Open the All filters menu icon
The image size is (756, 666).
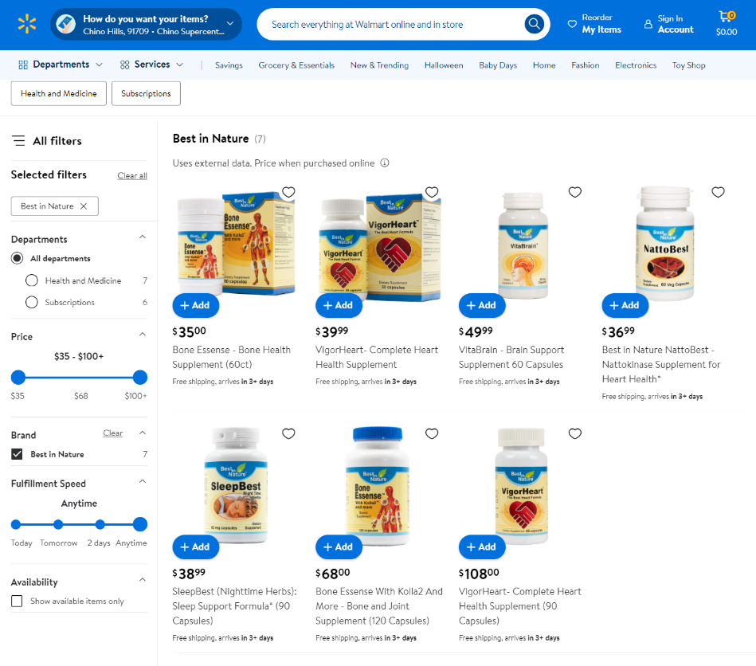(x=18, y=141)
